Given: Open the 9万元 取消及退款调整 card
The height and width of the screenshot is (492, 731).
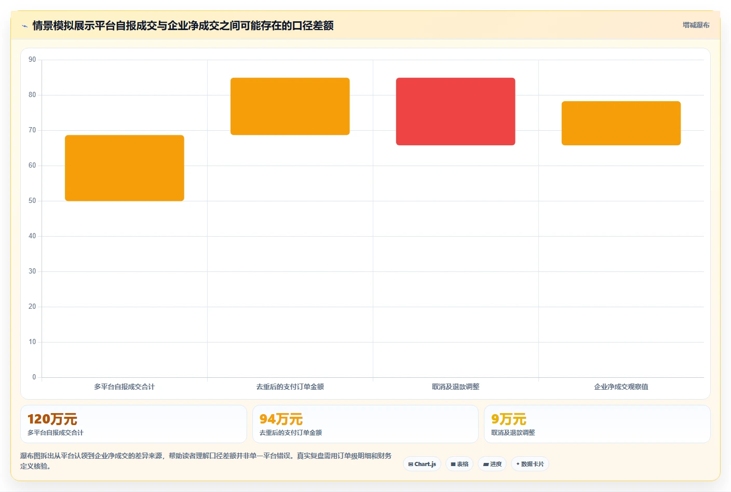Looking at the screenshot, I should click(x=597, y=424).
